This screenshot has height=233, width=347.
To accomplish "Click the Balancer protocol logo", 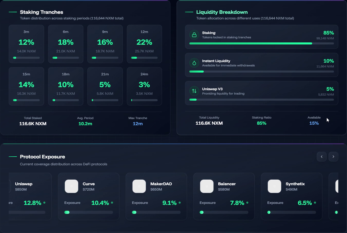I will tap(207, 186).
